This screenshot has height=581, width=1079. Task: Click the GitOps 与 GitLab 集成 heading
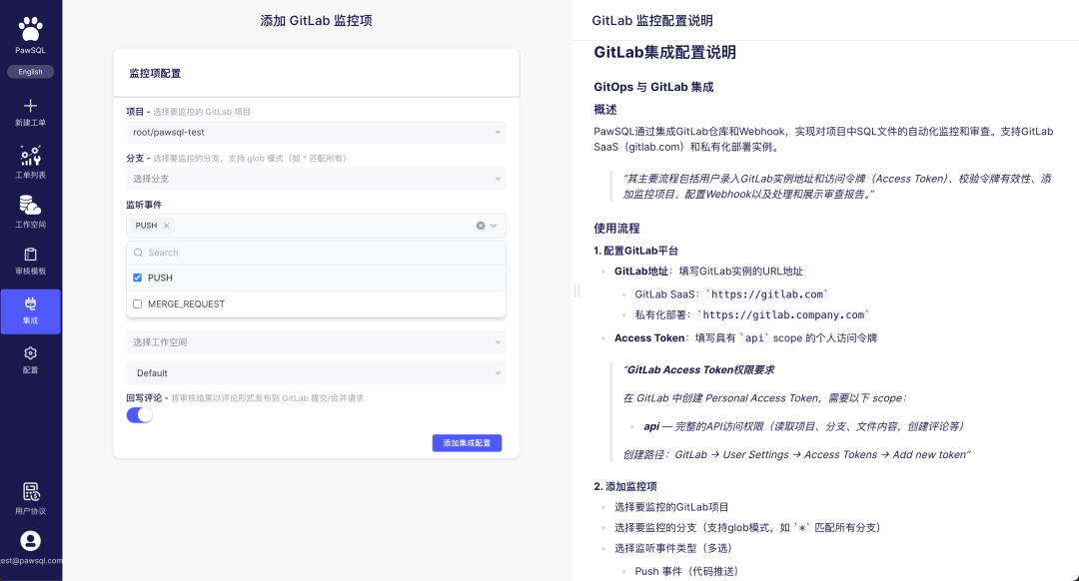[x=653, y=87]
